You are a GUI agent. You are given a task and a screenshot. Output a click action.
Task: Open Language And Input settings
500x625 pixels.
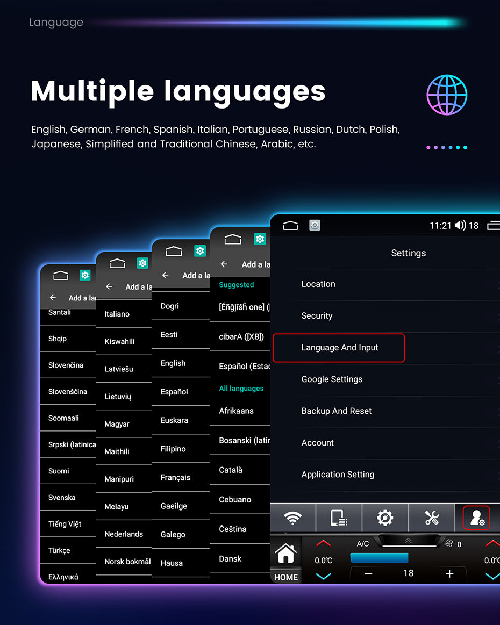(339, 348)
